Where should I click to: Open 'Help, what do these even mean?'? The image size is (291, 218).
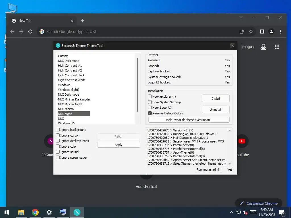point(189,120)
